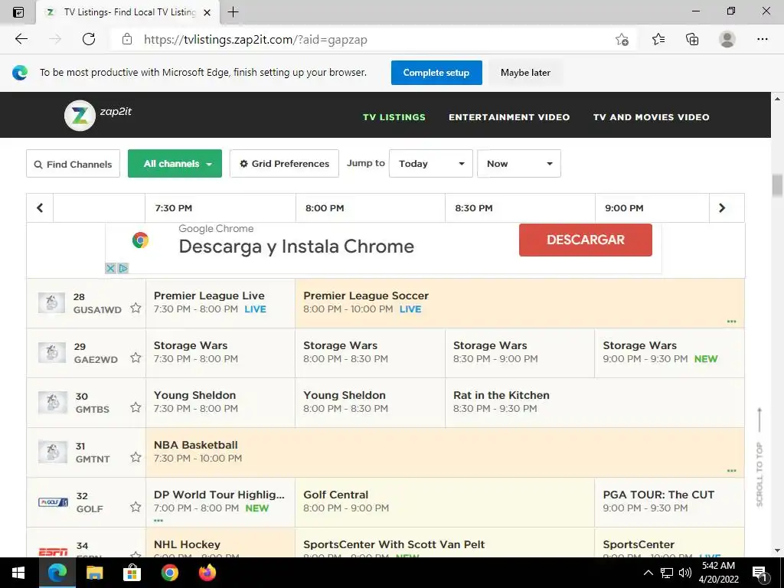Click the page vertical scrollbar thumb
The image size is (784, 588).
[777, 185]
